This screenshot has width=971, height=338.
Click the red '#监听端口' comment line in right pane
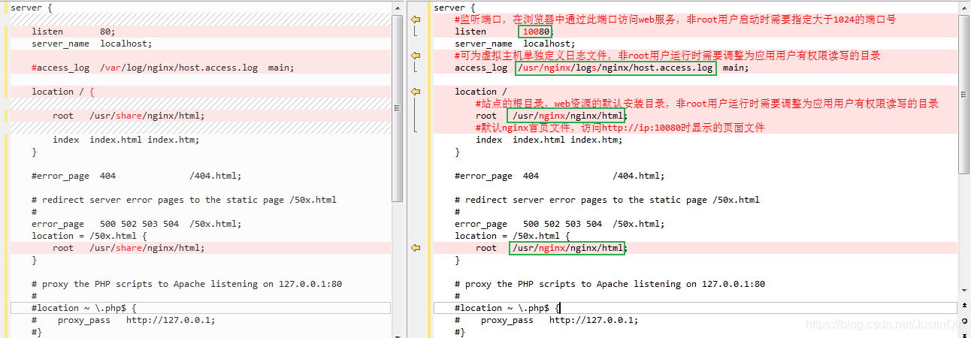[675, 20]
